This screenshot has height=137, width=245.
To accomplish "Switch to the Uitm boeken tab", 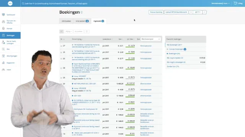I will [x=66, y=21].
